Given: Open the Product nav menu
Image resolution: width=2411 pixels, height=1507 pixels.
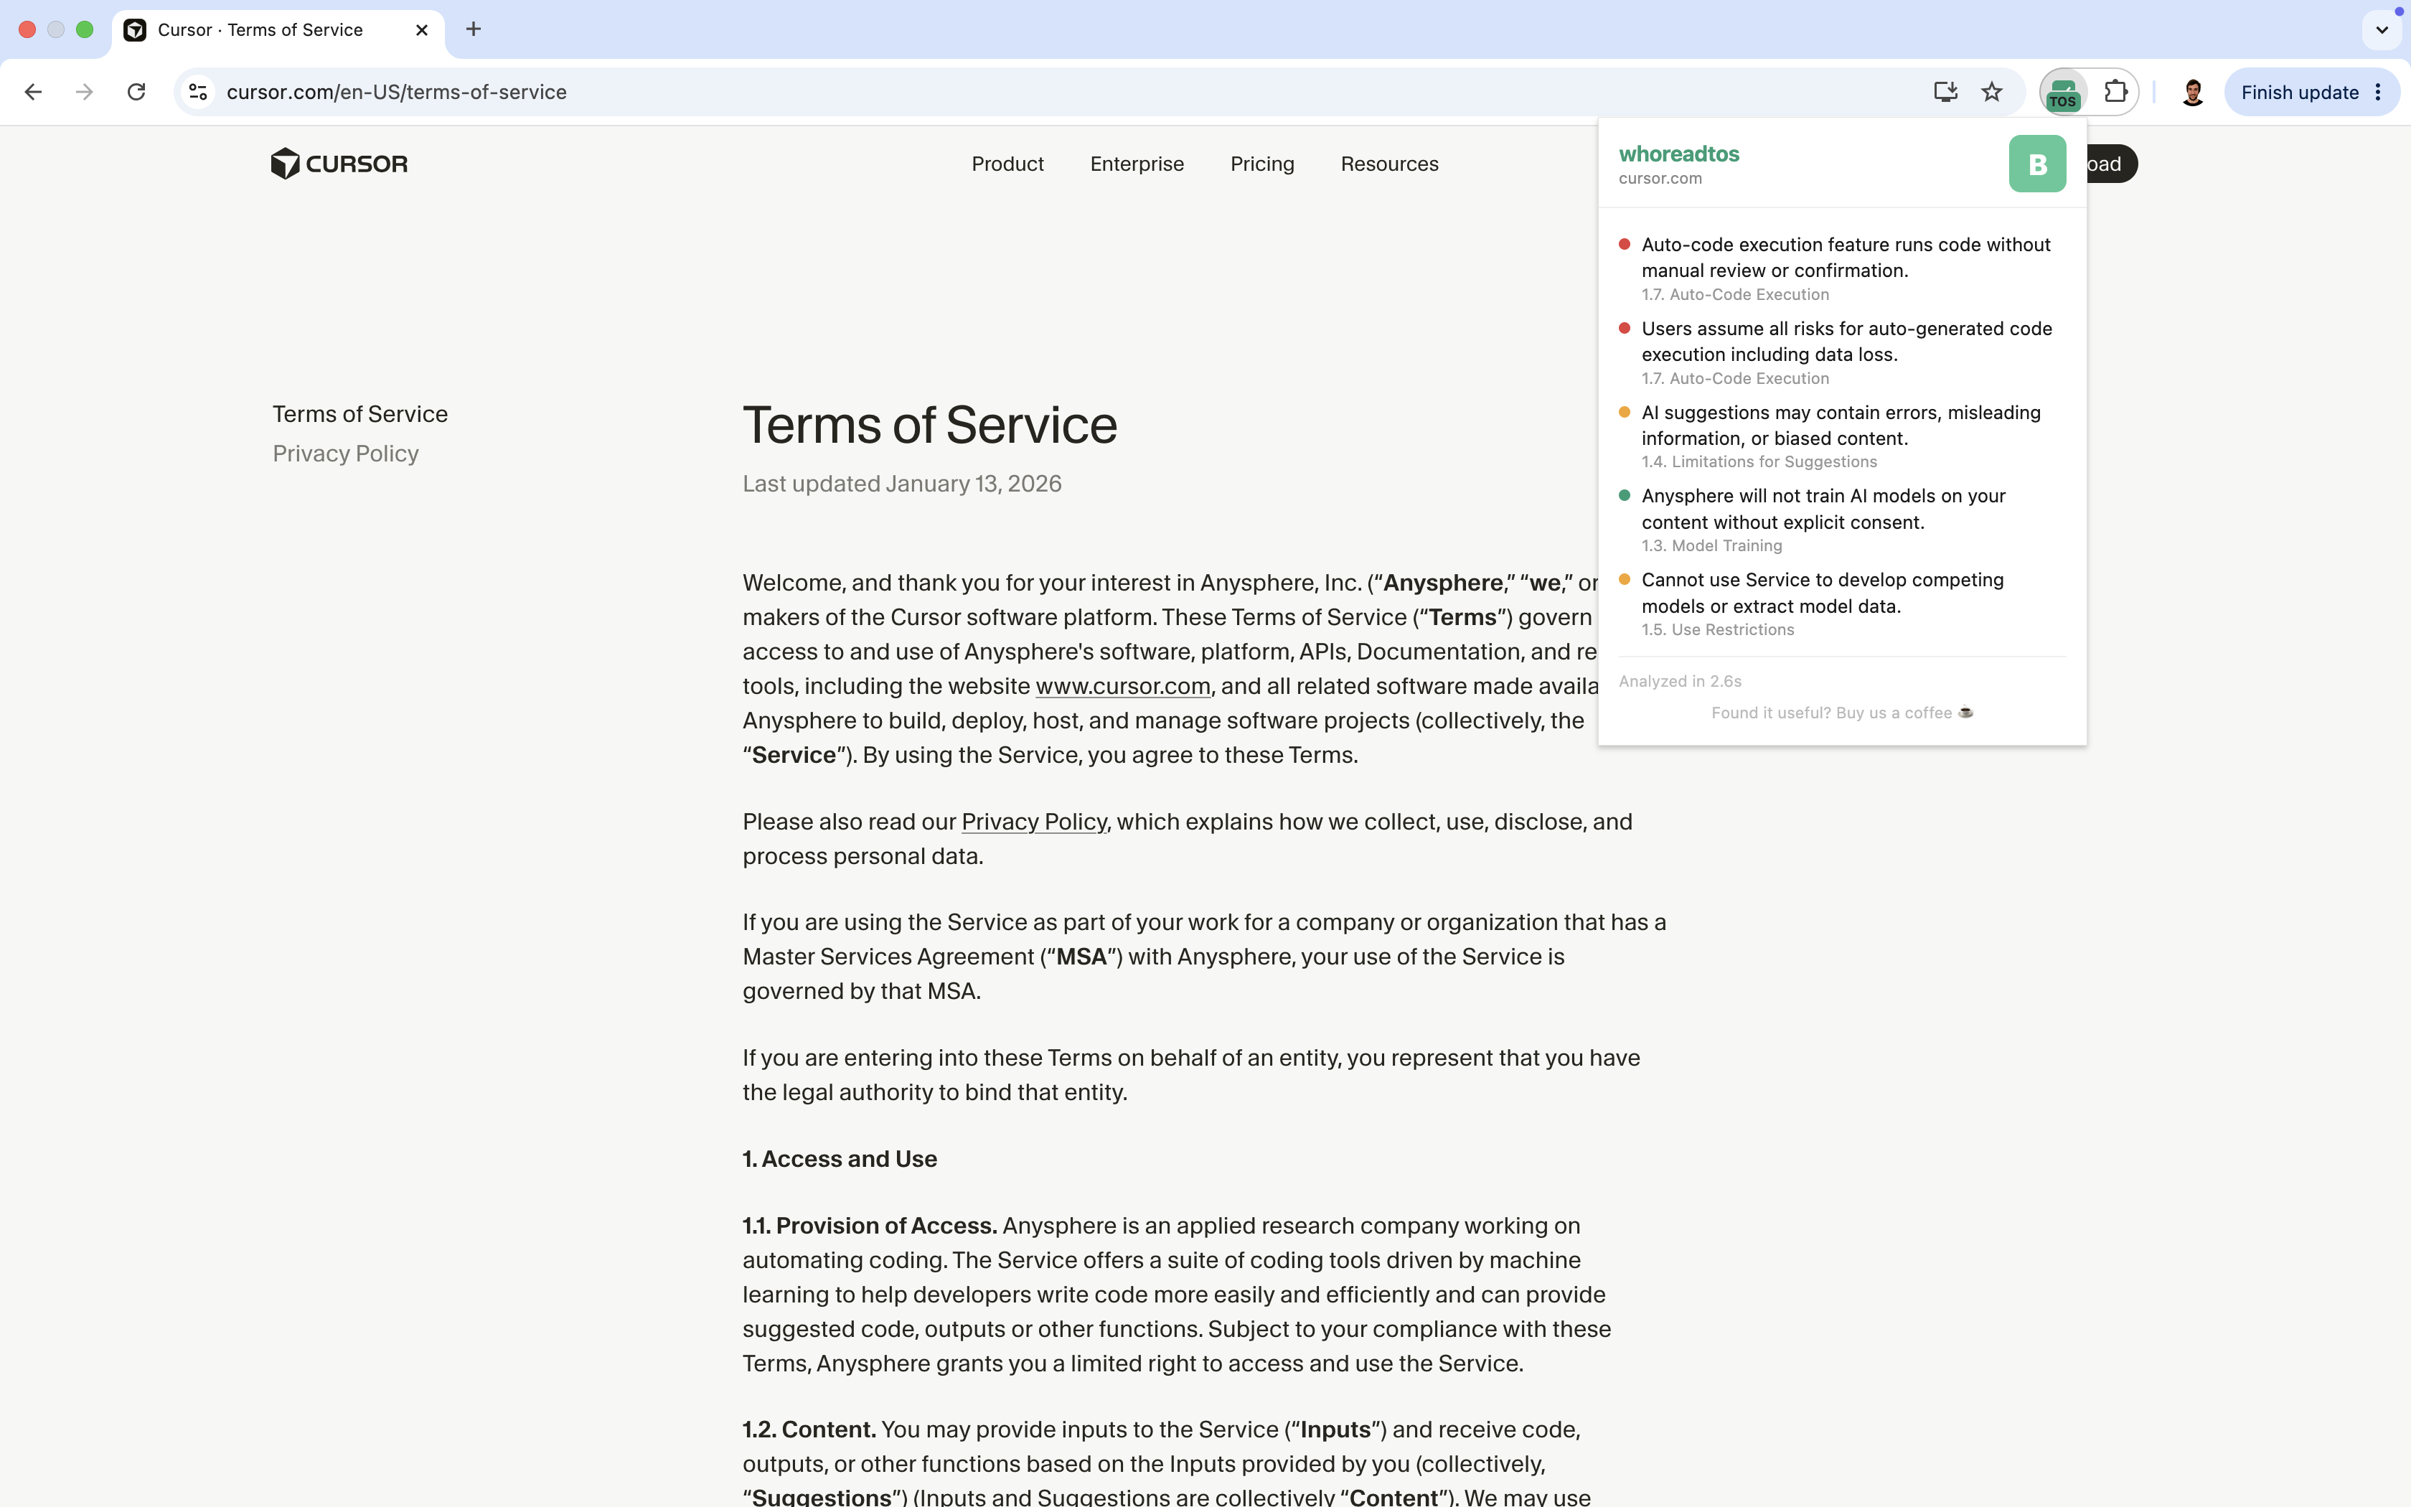Looking at the screenshot, I should [x=1007, y=164].
